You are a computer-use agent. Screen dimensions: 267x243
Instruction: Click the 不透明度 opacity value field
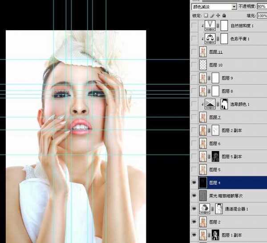pos(261,7)
